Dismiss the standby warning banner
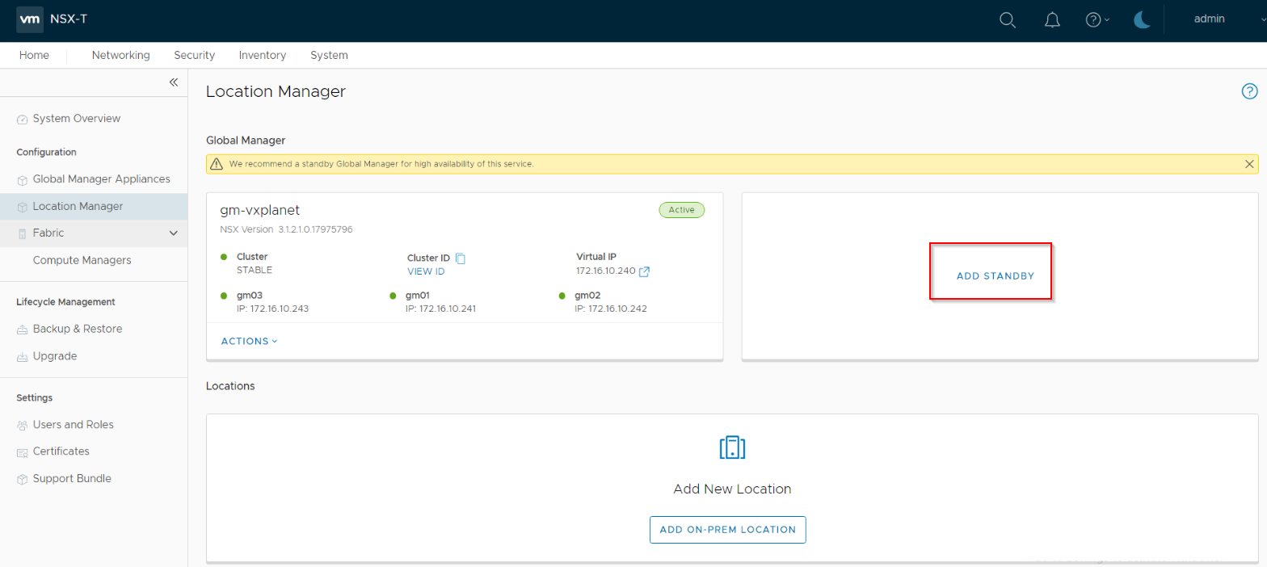 1249,164
